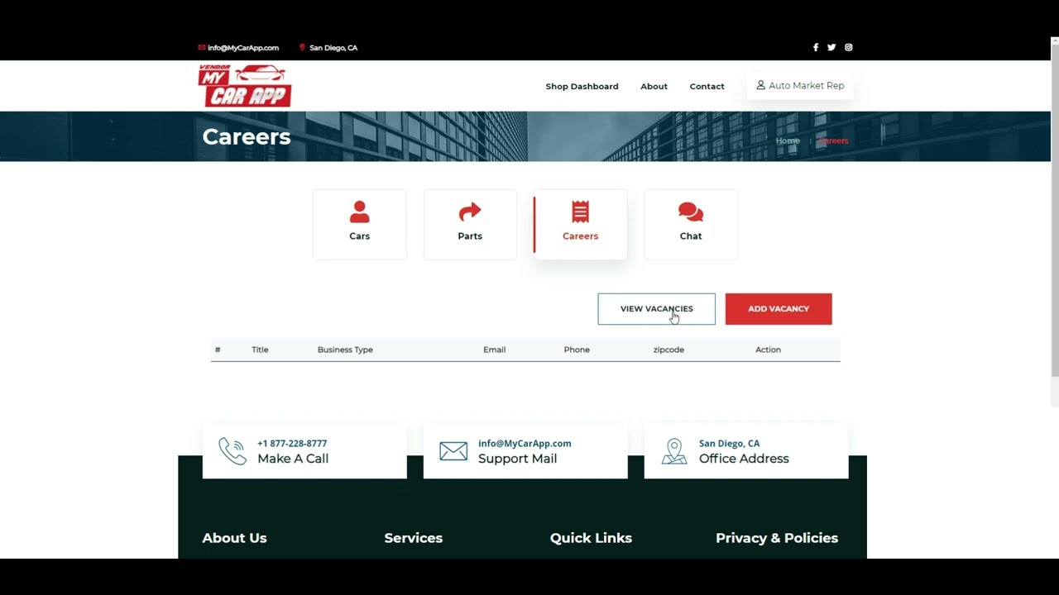Viewport: 1059px width, 595px height.
Task: Open the Twitter icon link
Action: (831, 48)
